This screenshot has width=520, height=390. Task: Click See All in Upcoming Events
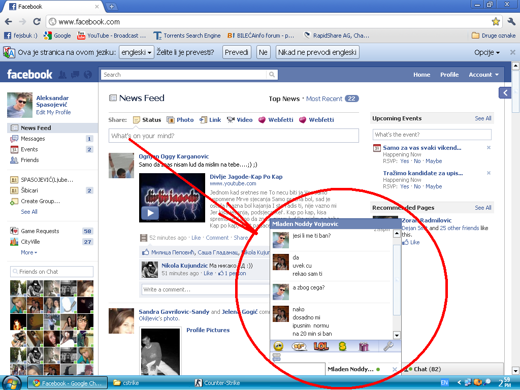(x=483, y=118)
